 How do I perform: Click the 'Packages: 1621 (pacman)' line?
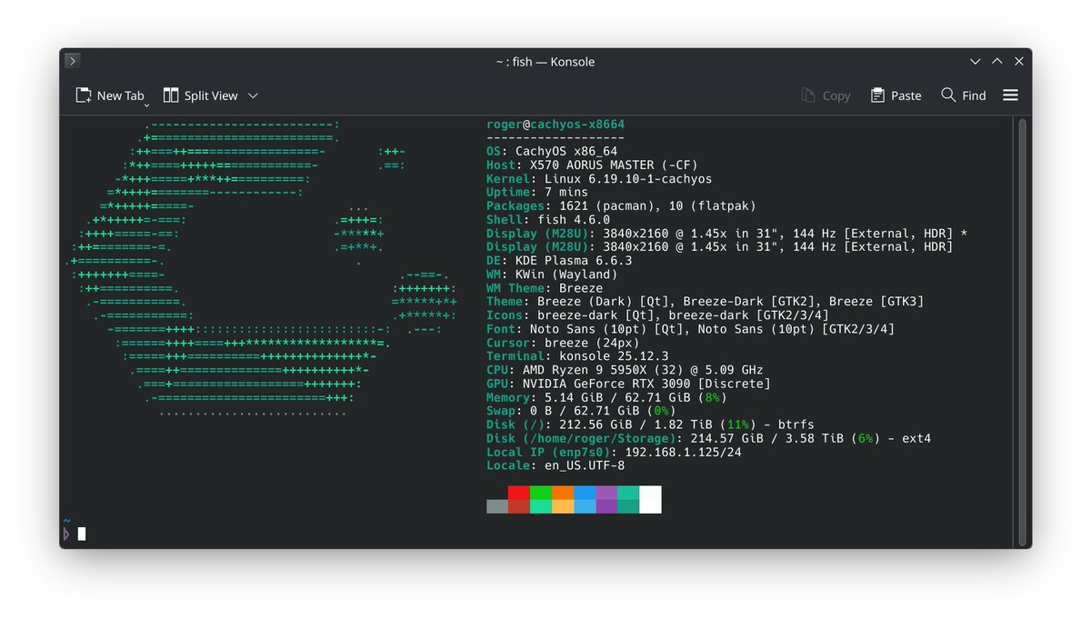621,206
